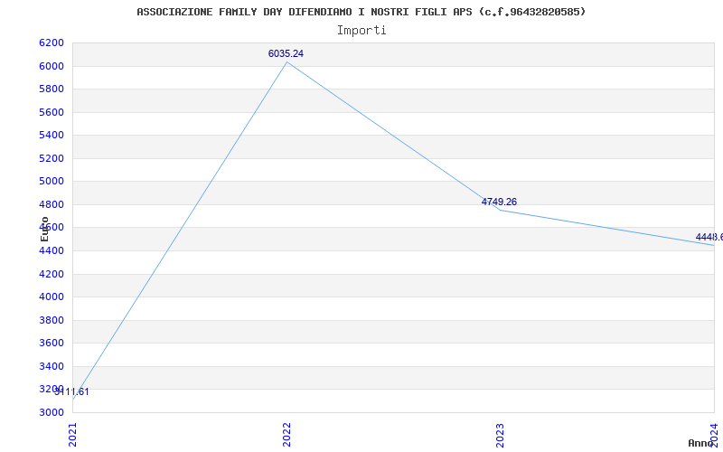723x452 pixels.
Task: Click the chart title 'ASSOCIAZIONE FAMILY DAY DIFENDIAMO I NOSTRI FIGLI APS'
Action: (x=304, y=12)
